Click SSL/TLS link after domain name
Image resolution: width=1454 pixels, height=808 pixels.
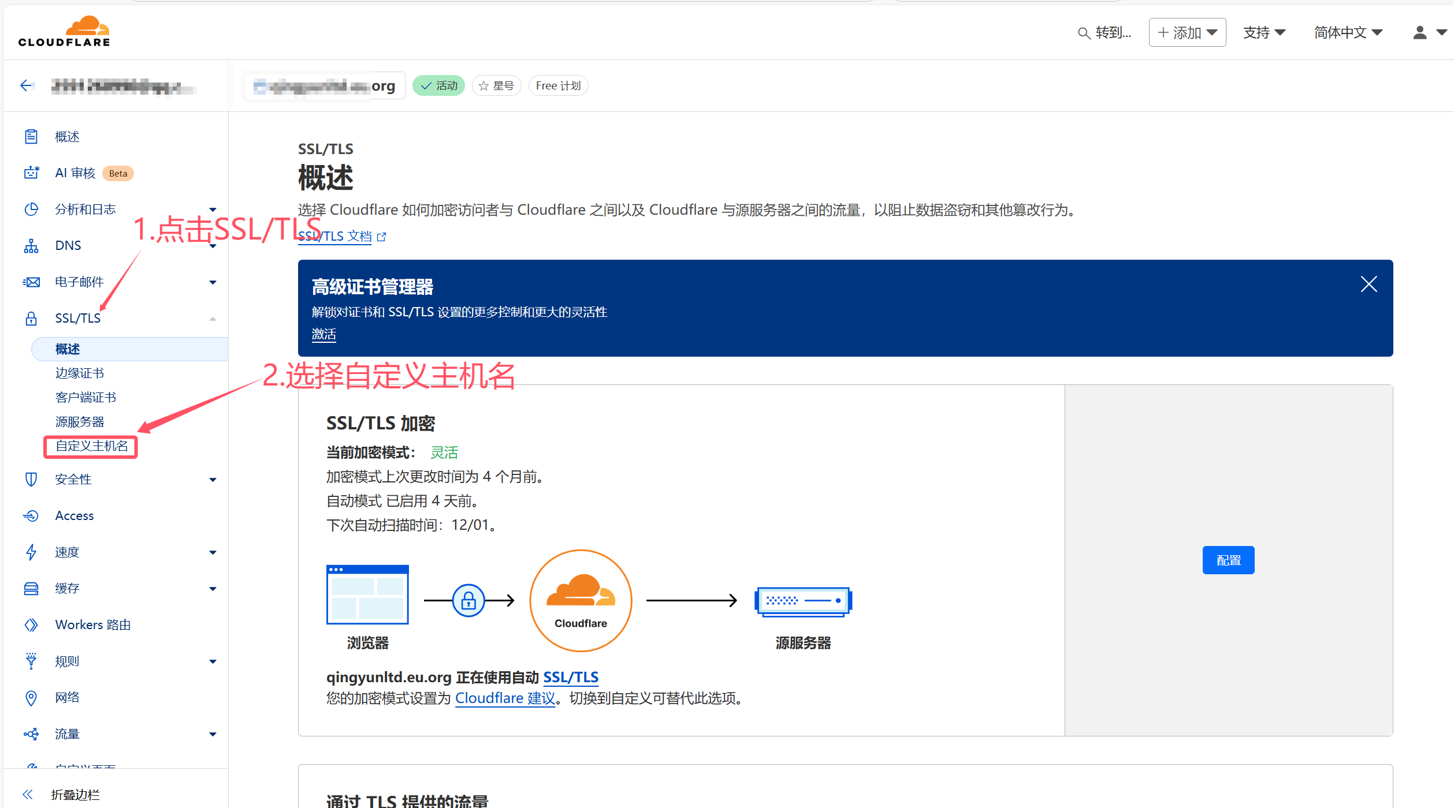tap(571, 677)
